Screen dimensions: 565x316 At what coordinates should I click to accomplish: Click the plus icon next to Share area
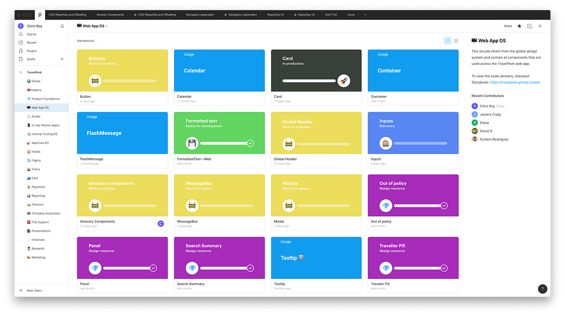click(x=540, y=26)
